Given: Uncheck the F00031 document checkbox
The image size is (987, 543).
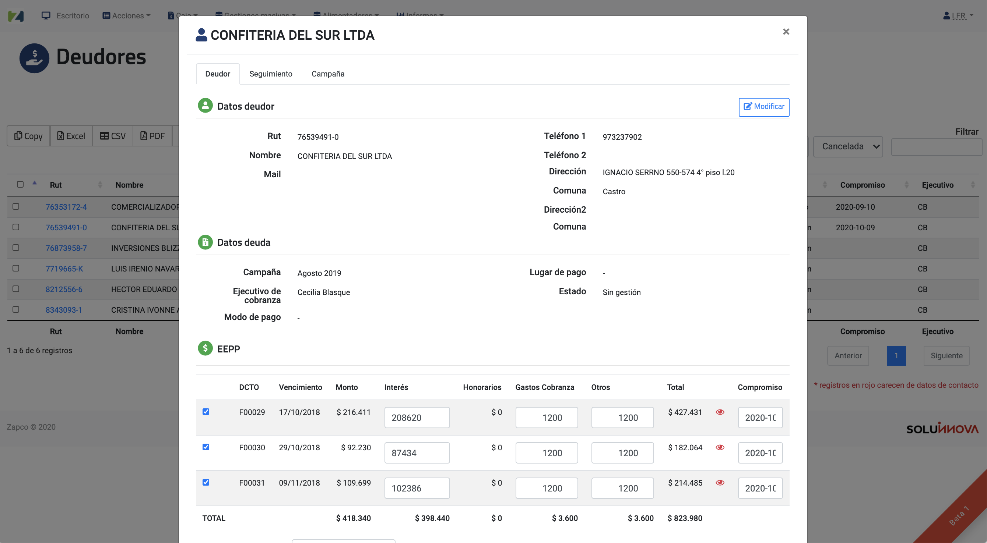Looking at the screenshot, I should [206, 482].
